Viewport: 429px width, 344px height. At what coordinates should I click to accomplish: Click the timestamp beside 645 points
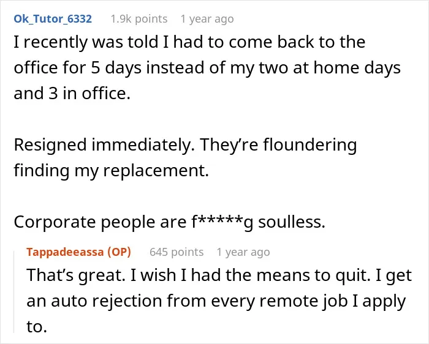(243, 252)
